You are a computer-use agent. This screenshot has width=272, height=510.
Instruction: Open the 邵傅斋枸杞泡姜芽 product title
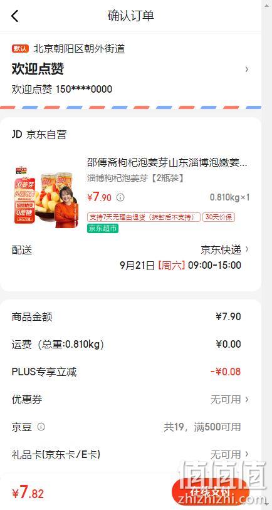pos(167,162)
